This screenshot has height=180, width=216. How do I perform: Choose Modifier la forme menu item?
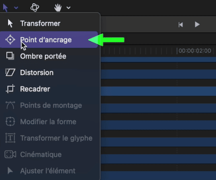[49, 121]
